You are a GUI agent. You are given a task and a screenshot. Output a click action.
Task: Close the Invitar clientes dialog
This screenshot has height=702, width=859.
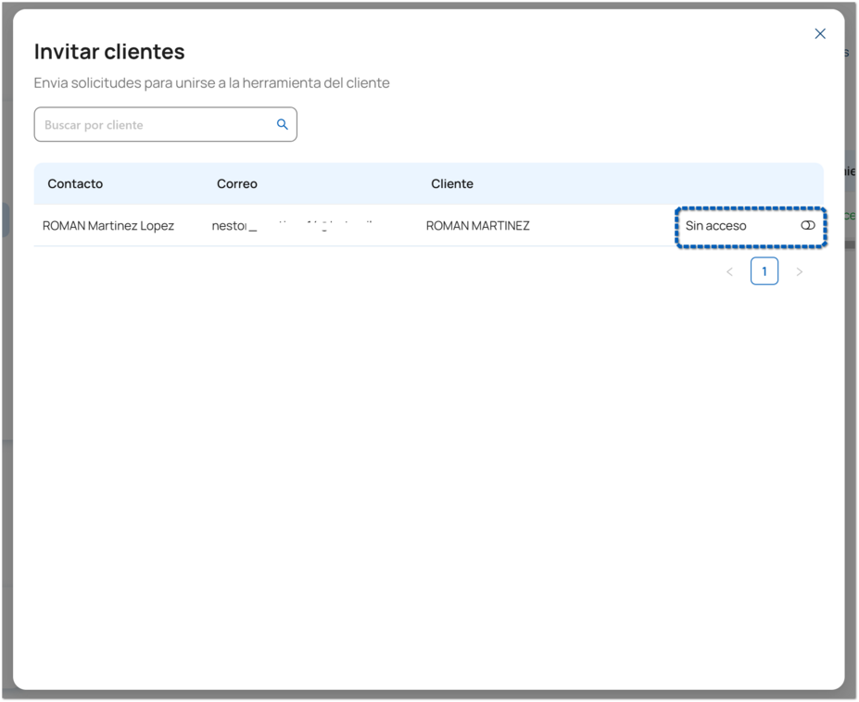[x=819, y=34]
